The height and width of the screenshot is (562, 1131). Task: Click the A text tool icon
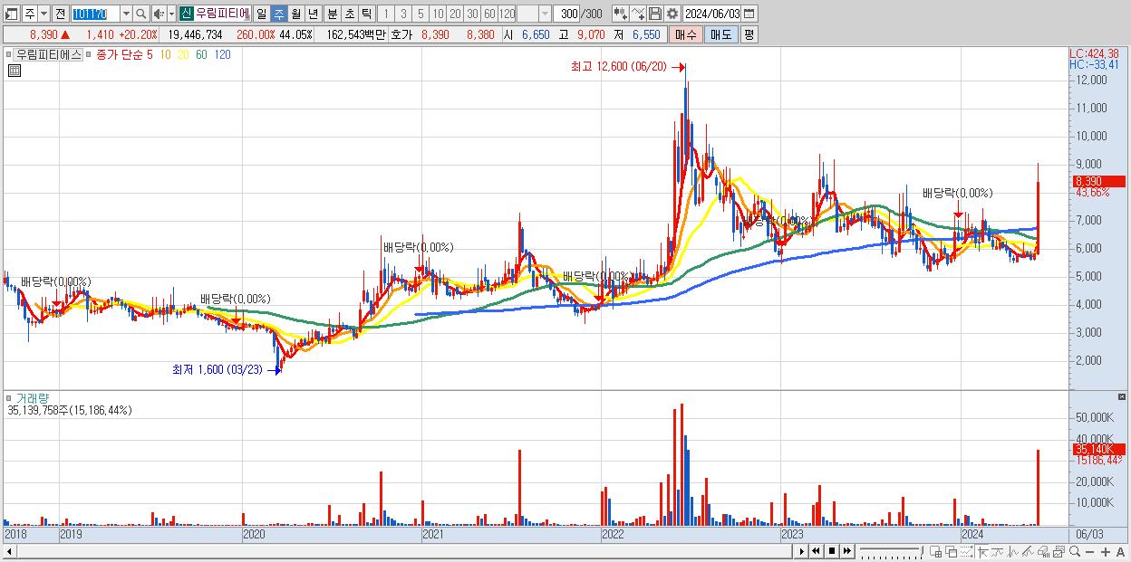pos(1120,551)
